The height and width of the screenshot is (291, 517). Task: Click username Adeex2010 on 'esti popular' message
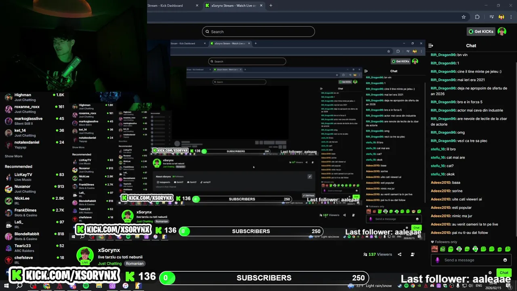(x=441, y=207)
